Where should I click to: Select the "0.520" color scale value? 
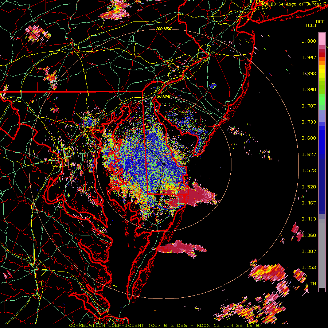pyautogui.click(x=309, y=187)
